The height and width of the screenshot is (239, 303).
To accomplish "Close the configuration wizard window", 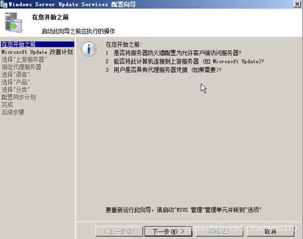I will tap(297, 4).
